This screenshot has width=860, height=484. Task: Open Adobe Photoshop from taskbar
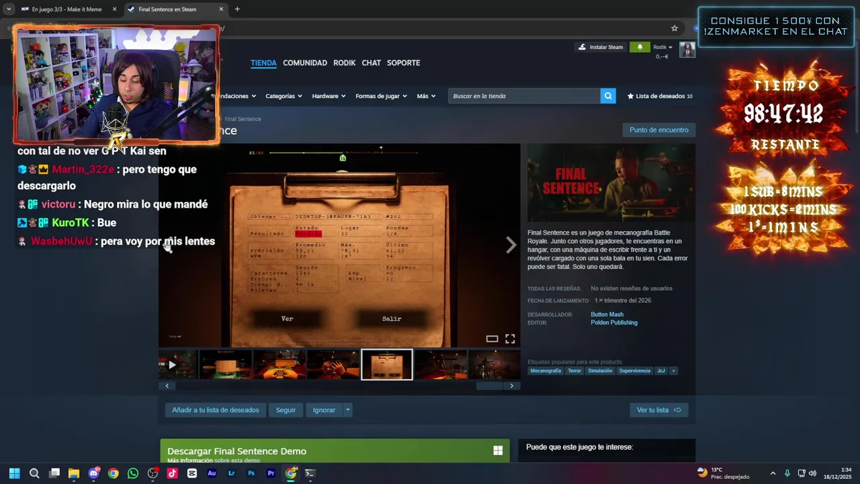click(x=251, y=473)
